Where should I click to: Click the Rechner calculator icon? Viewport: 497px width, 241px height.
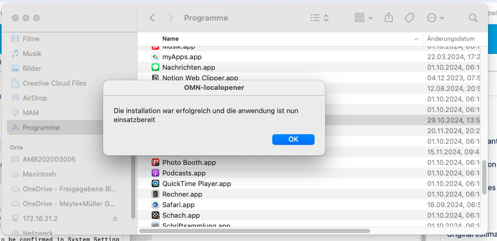[155, 194]
